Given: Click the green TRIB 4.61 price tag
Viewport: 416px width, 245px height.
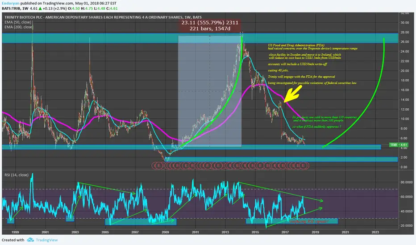Looking at the screenshot, I should 398,145.
